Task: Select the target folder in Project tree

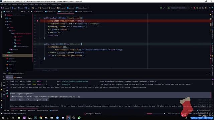Action: click(x=18, y=56)
